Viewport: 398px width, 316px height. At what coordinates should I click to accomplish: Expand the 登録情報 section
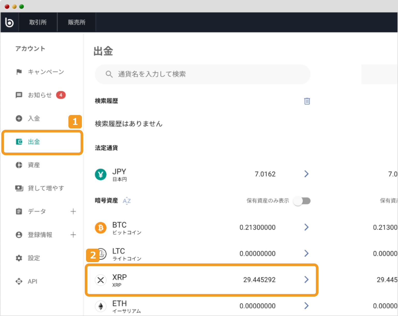pos(73,235)
